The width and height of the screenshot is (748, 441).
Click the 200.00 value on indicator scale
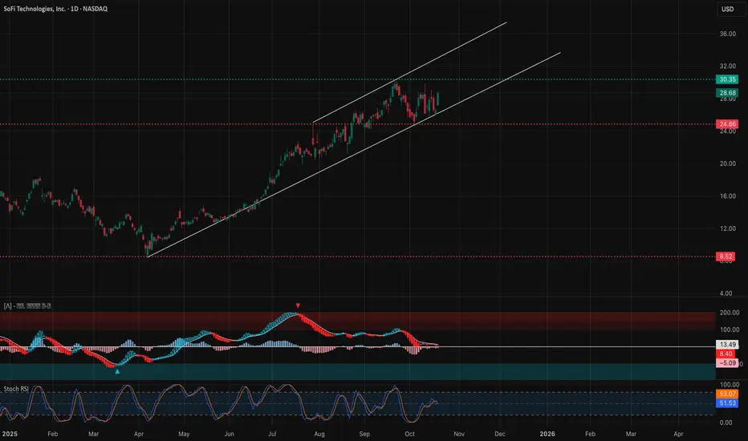point(729,313)
